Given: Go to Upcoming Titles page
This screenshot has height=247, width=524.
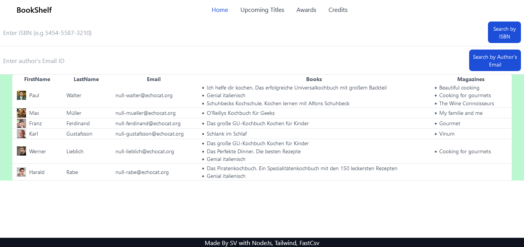Looking at the screenshot, I should point(262,10).
